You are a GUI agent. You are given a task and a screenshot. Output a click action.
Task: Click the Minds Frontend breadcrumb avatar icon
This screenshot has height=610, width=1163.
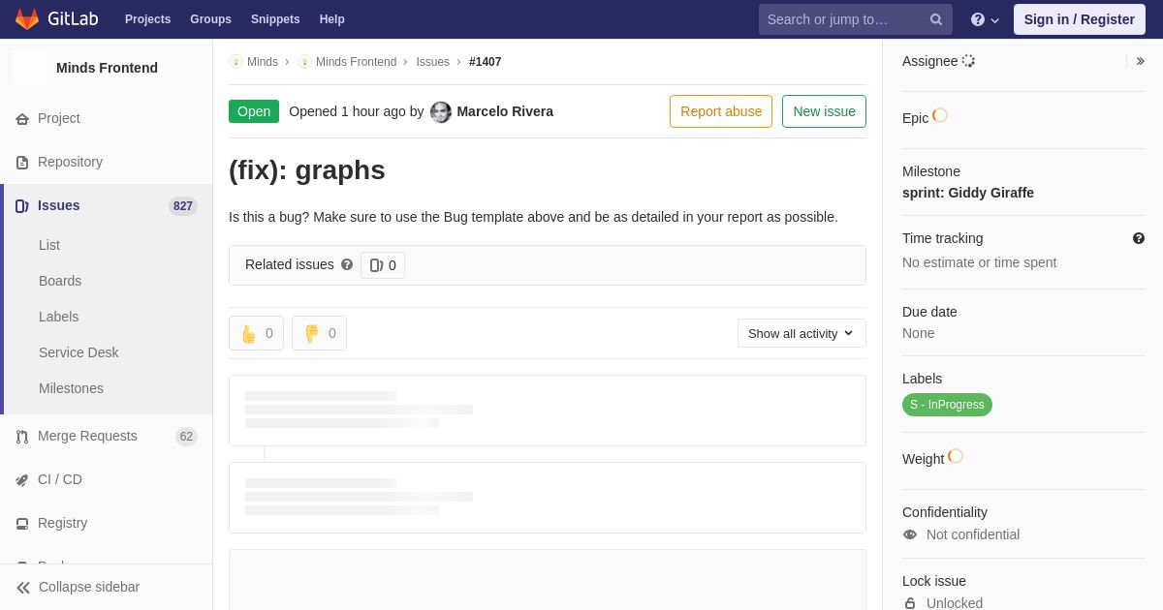point(304,62)
